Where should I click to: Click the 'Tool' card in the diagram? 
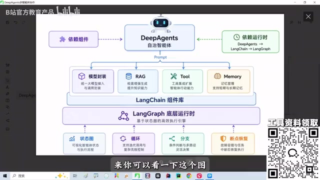(182, 81)
